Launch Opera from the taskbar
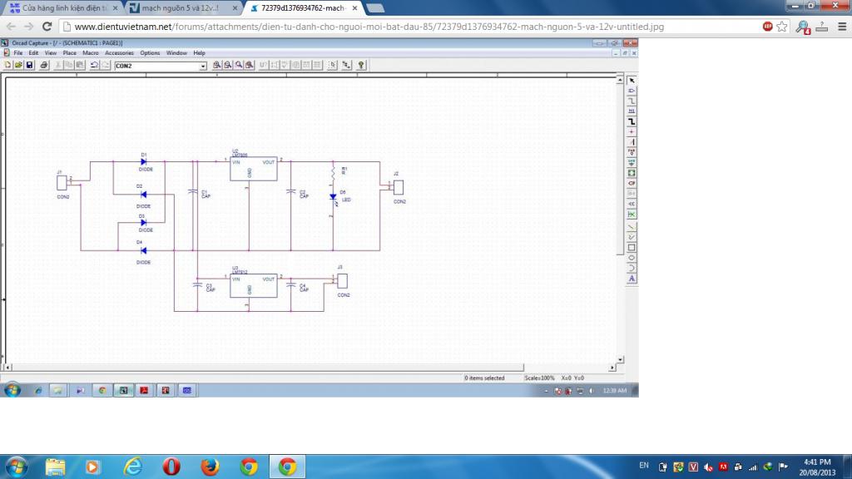This screenshot has height=479, width=852. click(x=171, y=467)
